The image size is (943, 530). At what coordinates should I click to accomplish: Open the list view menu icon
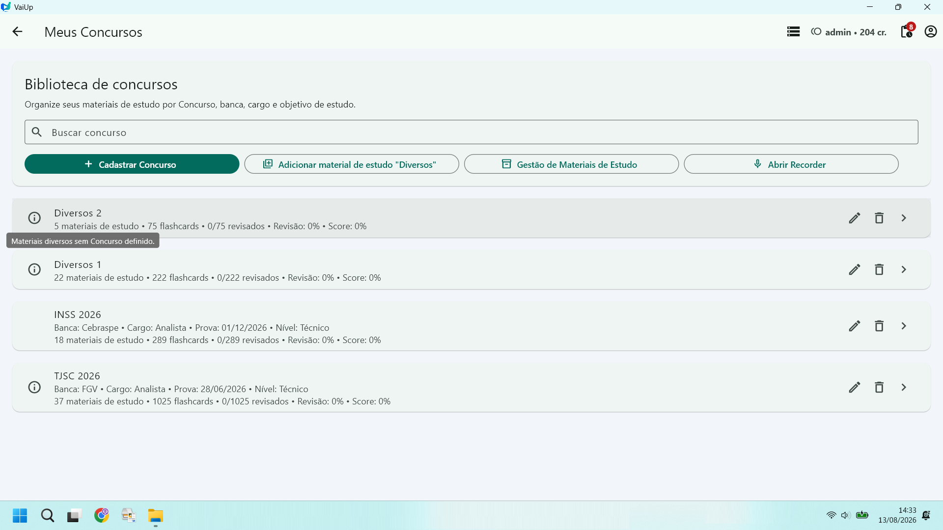tap(793, 32)
